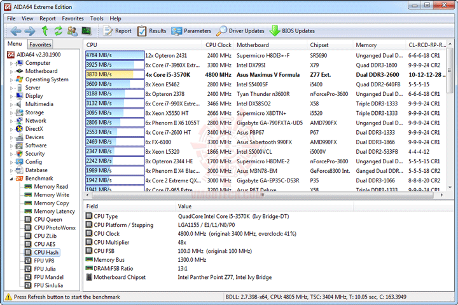Open the CPU PhotoWorxx benchmark
This screenshot has height=305, width=458.
click(x=55, y=227)
